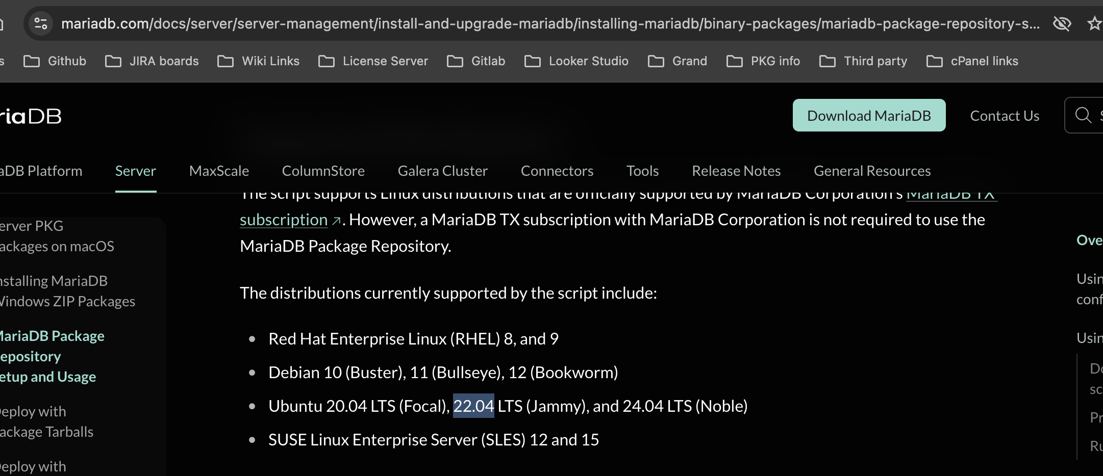Switch to the ColumnStore tab
Screen dimensions: 1103x476
point(323,171)
